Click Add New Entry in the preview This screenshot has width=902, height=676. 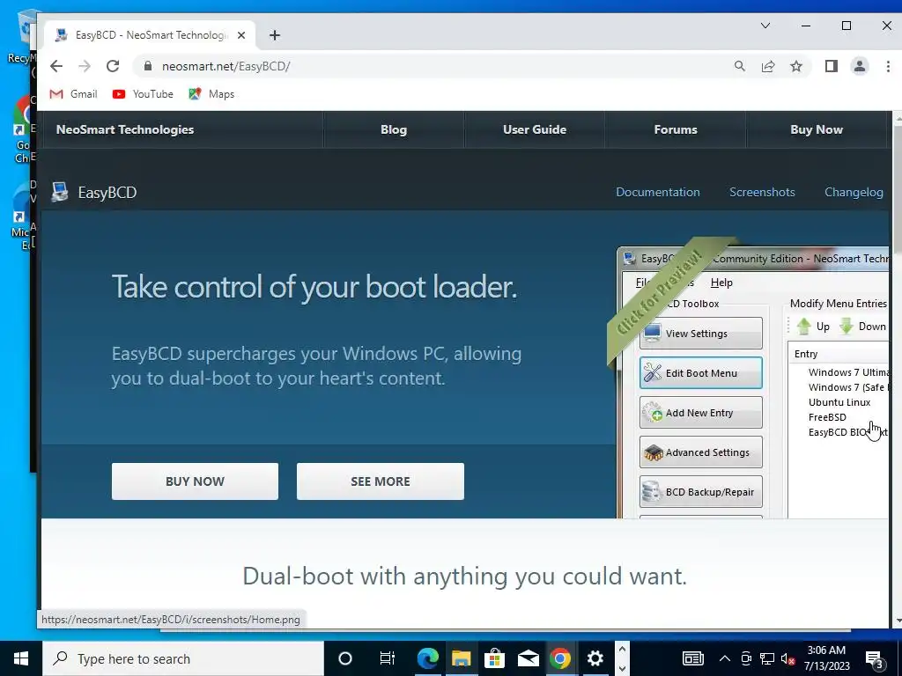700,413
